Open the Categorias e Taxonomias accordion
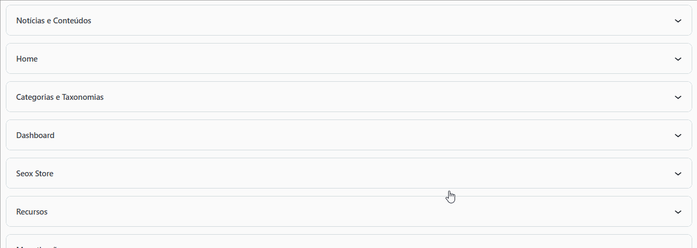The image size is (697, 248). (x=348, y=97)
